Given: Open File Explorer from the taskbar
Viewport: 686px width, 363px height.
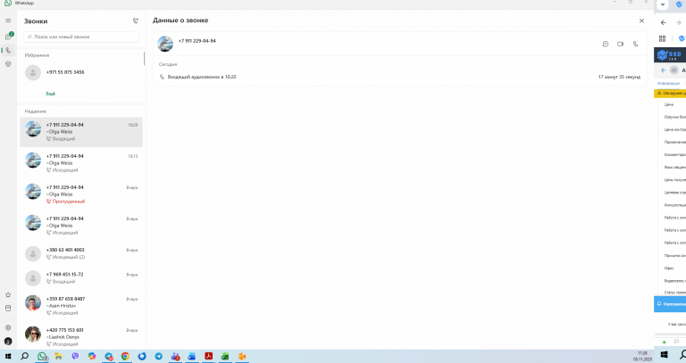Looking at the screenshot, I should (x=58, y=357).
